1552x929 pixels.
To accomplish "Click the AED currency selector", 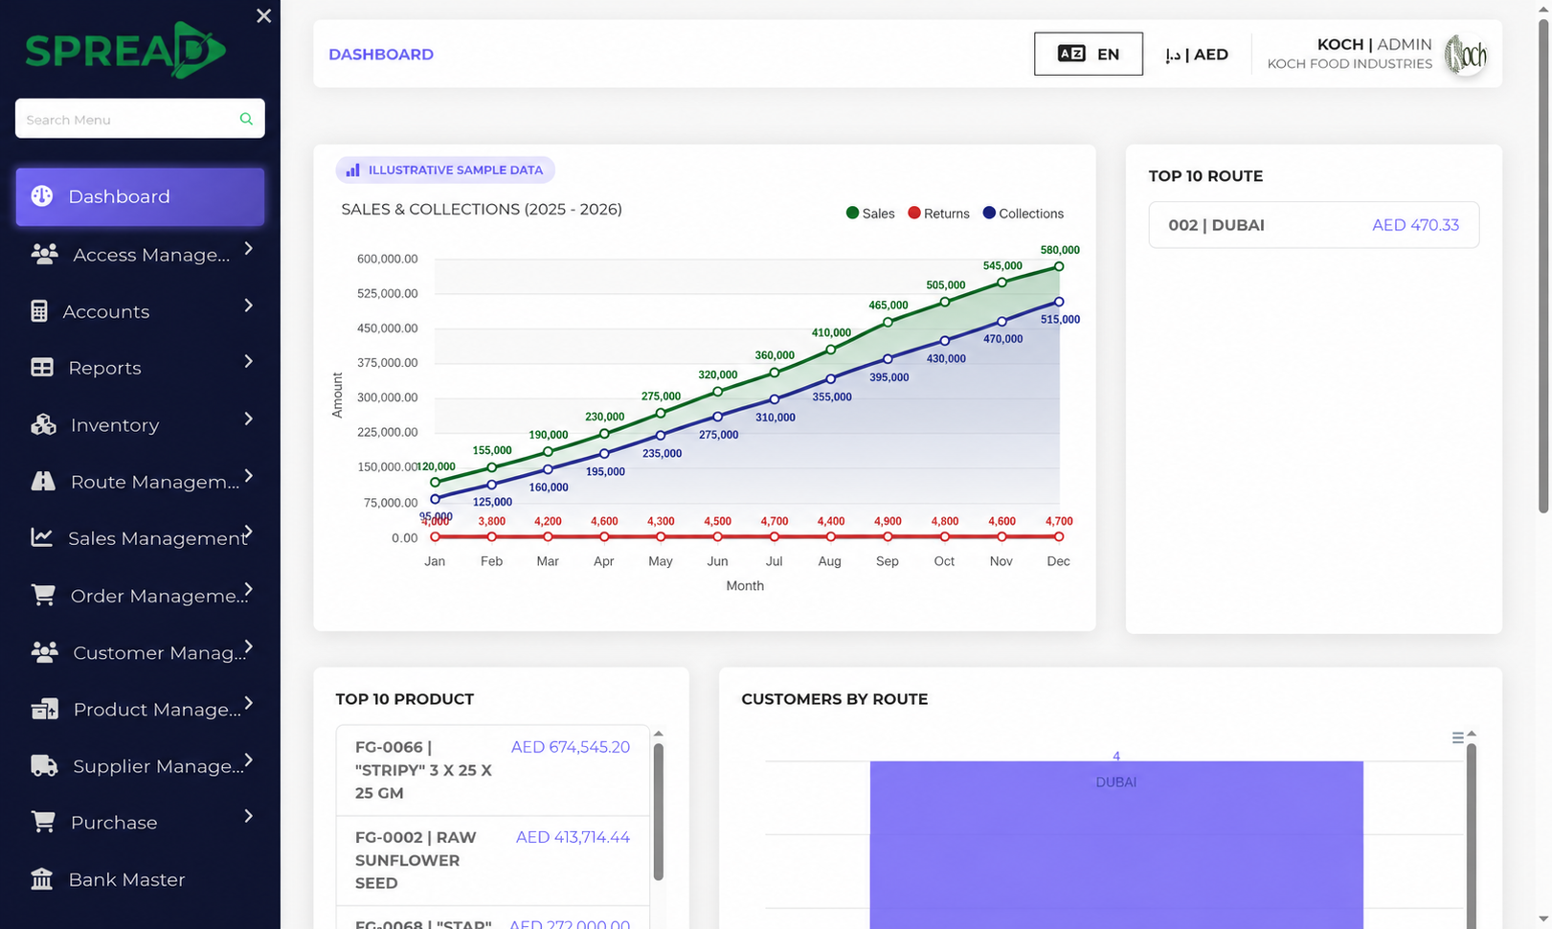I will pyautogui.click(x=1197, y=55).
